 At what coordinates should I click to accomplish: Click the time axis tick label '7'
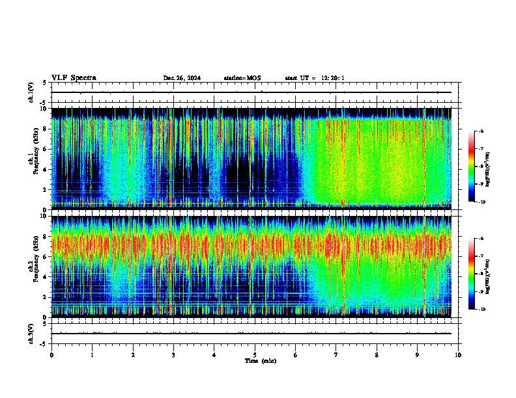pos(336,355)
